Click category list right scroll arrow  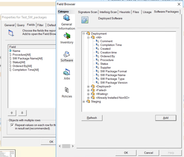(x=73, y=146)
